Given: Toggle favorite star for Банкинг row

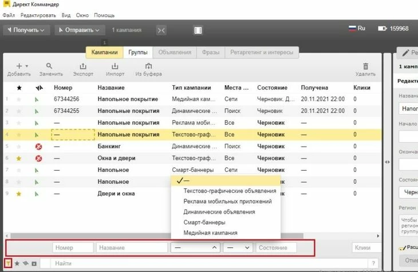Looking at the screenshot, I should tap(19, 147).
